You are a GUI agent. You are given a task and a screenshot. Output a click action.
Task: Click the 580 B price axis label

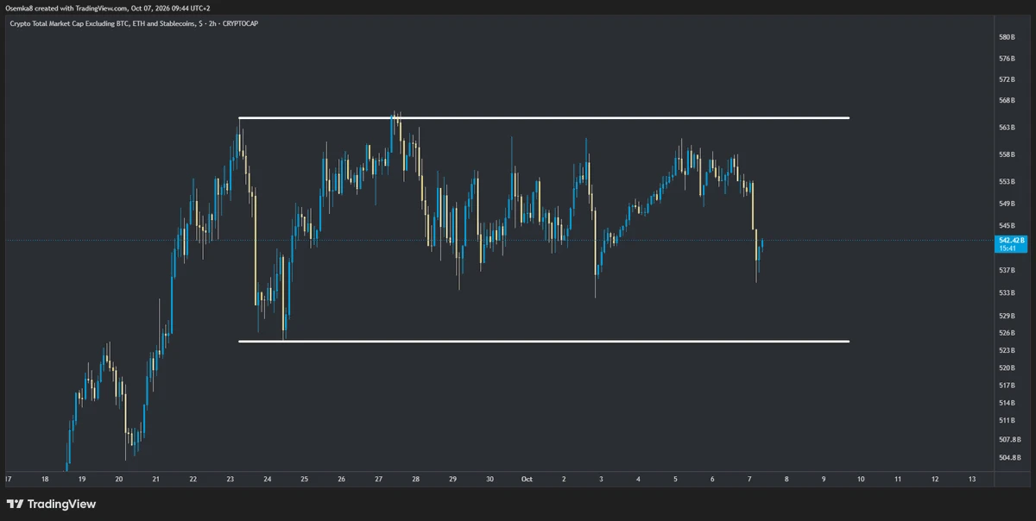coord(1006,37)
